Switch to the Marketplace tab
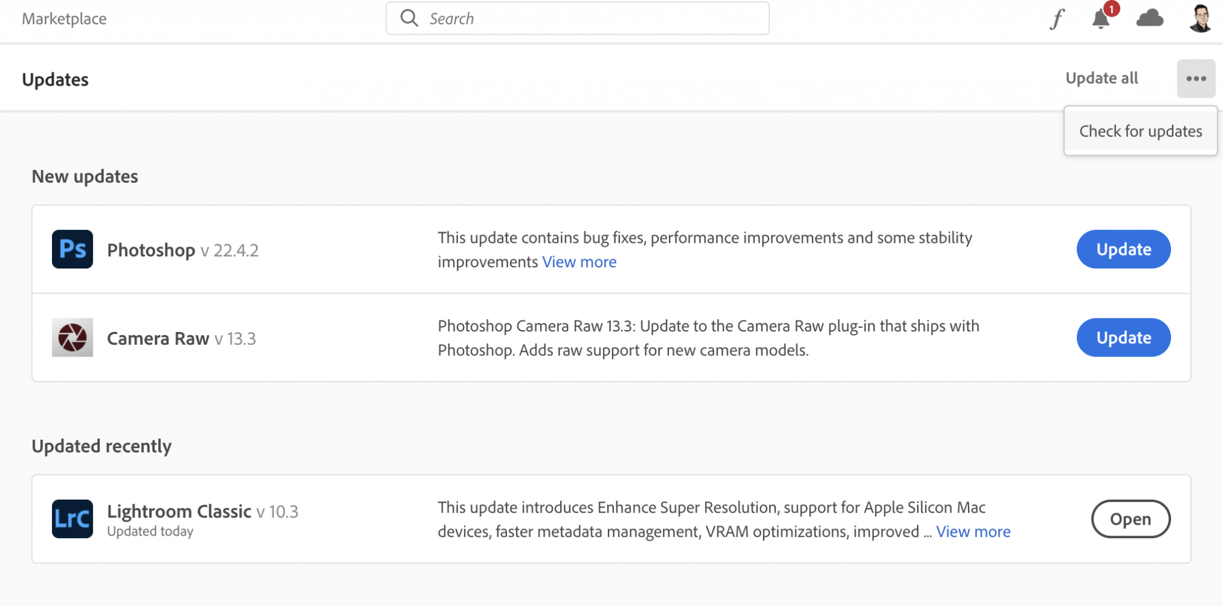The width and height of the screenshot is (1223, 606). 64,19
